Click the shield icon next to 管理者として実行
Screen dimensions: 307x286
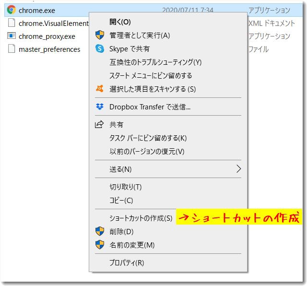tap(100, 35)
